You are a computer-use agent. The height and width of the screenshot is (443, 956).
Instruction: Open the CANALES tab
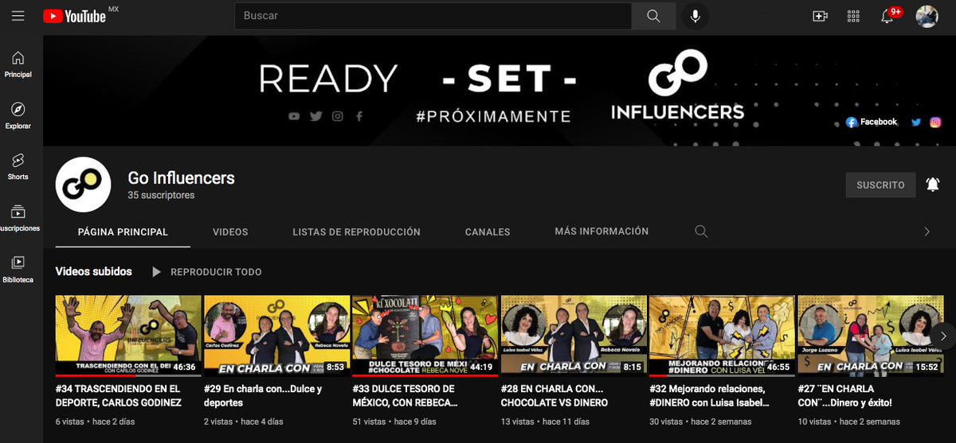coord(488,232)
